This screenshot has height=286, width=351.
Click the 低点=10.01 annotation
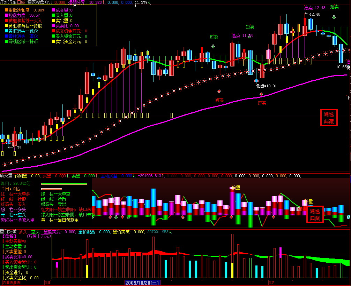(266, 86)
